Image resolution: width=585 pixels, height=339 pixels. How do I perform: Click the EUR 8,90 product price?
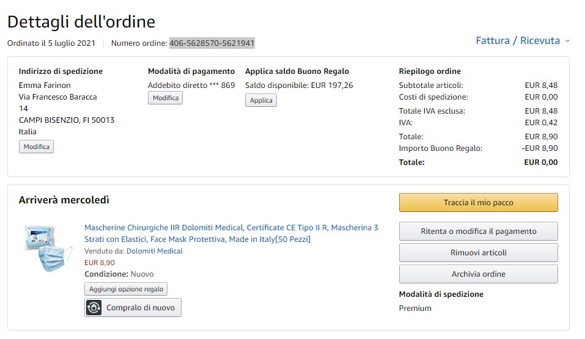pyautogui.click(x=99, y=263)
